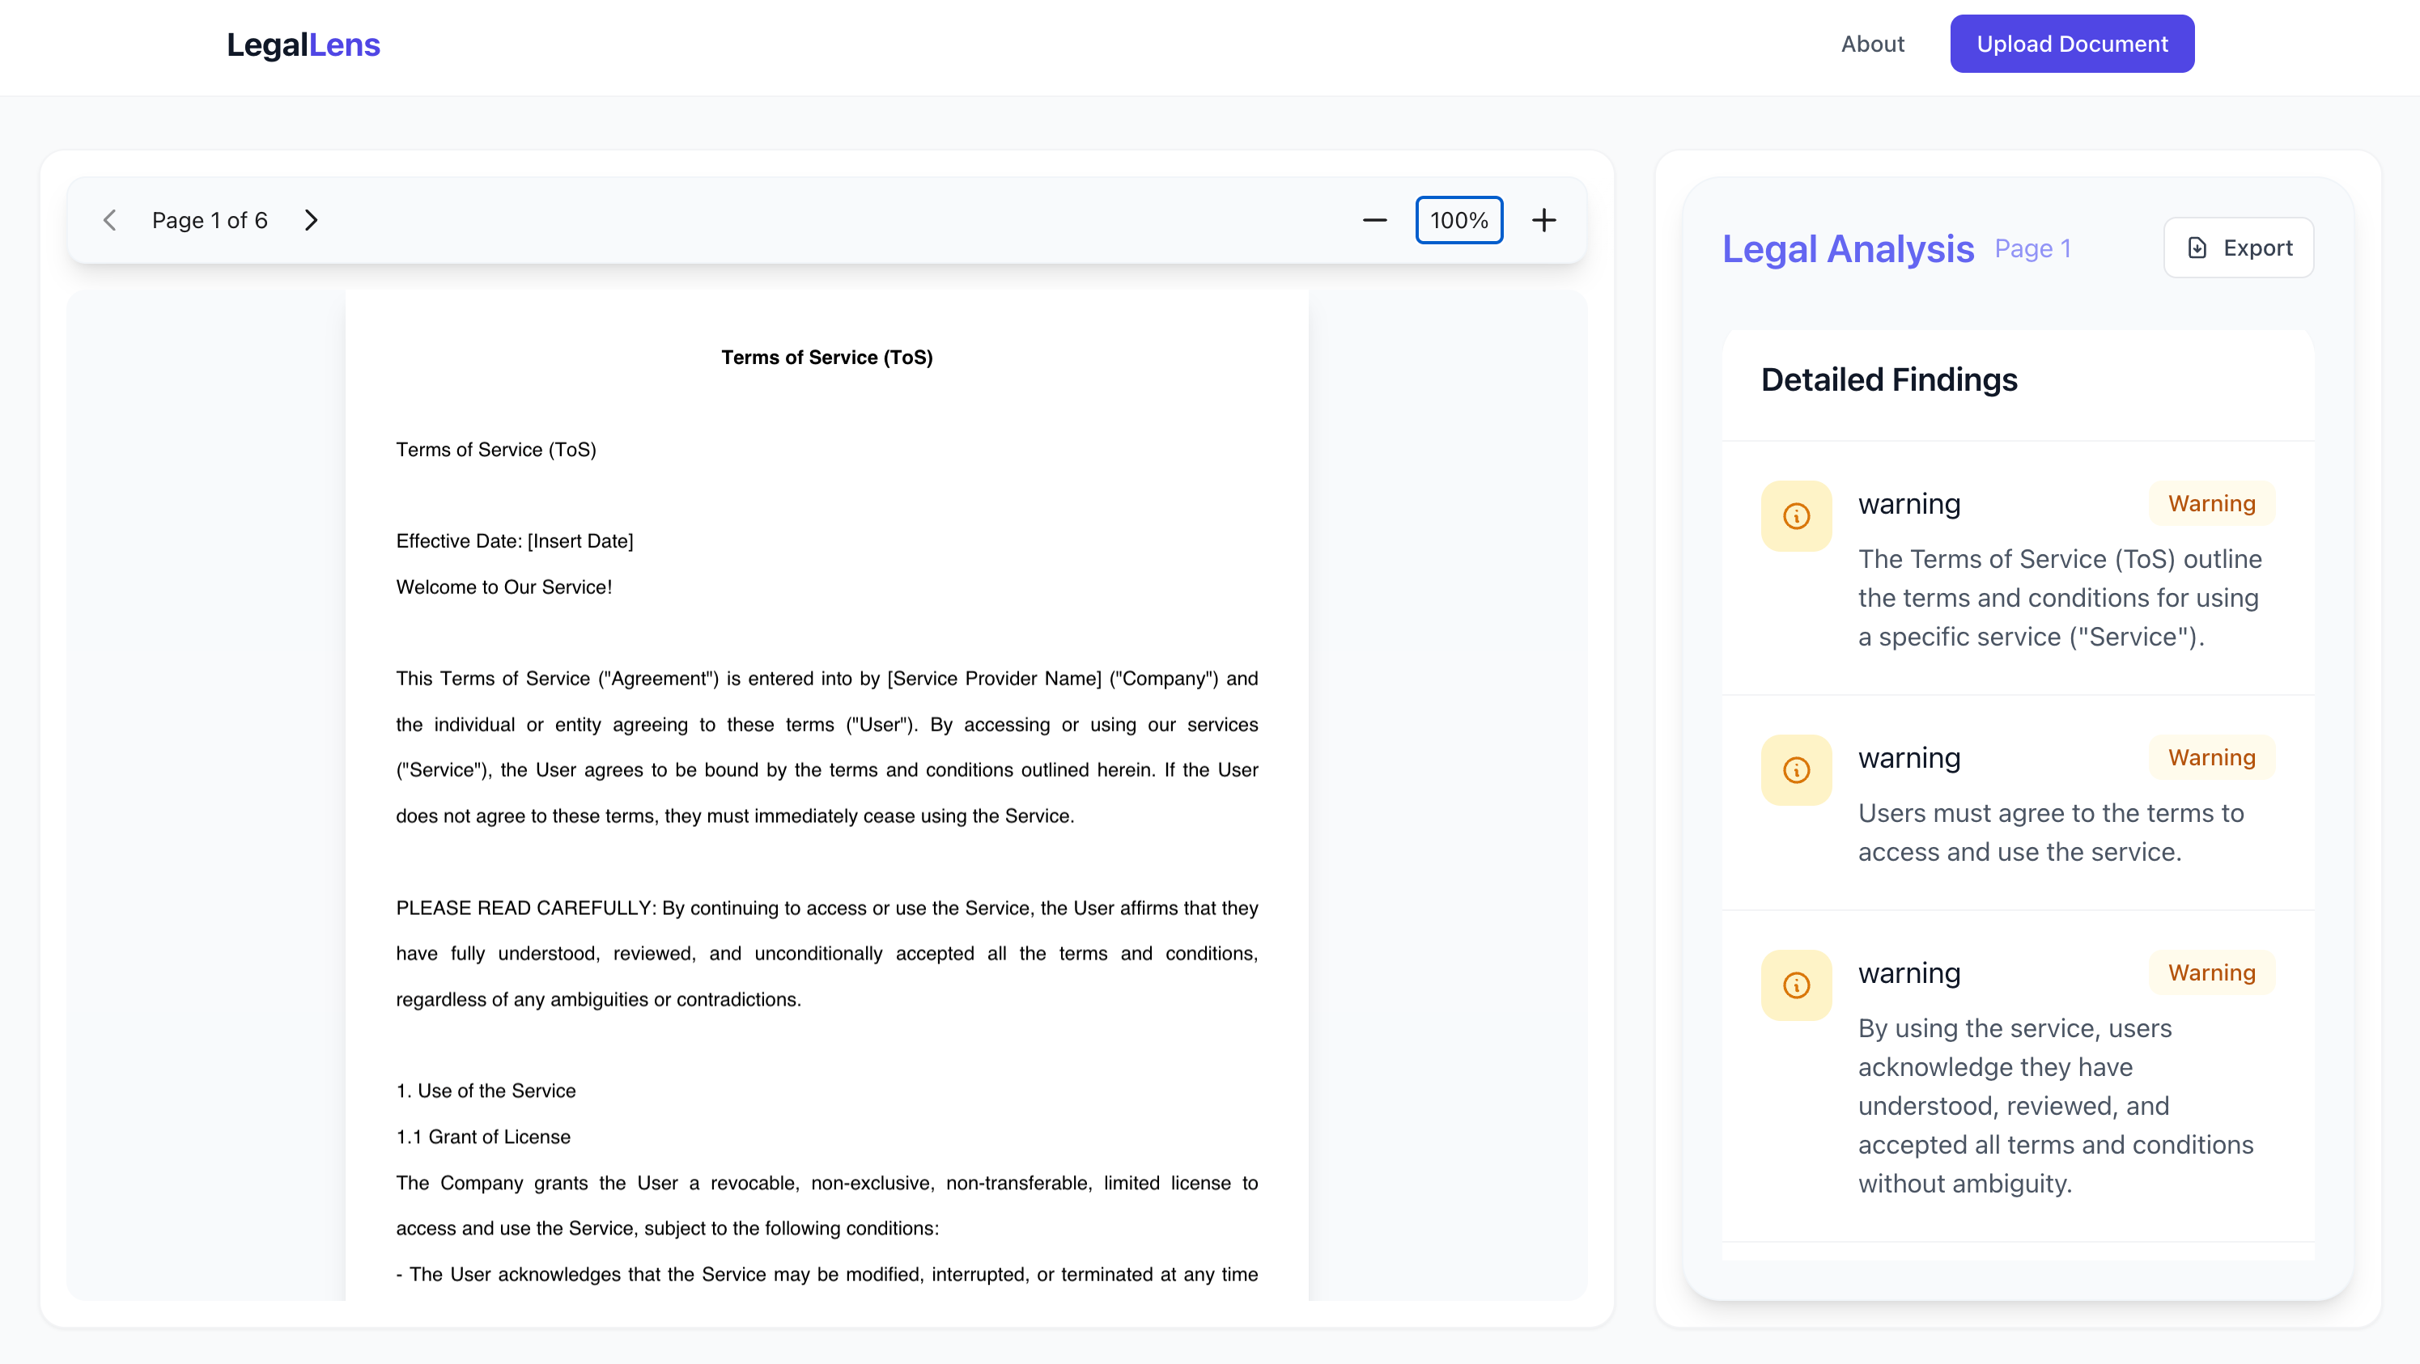2420x1364 pixels.
Task: Go to LegalLens home logo
Action: pyautogui.click(x=303, y=44)
